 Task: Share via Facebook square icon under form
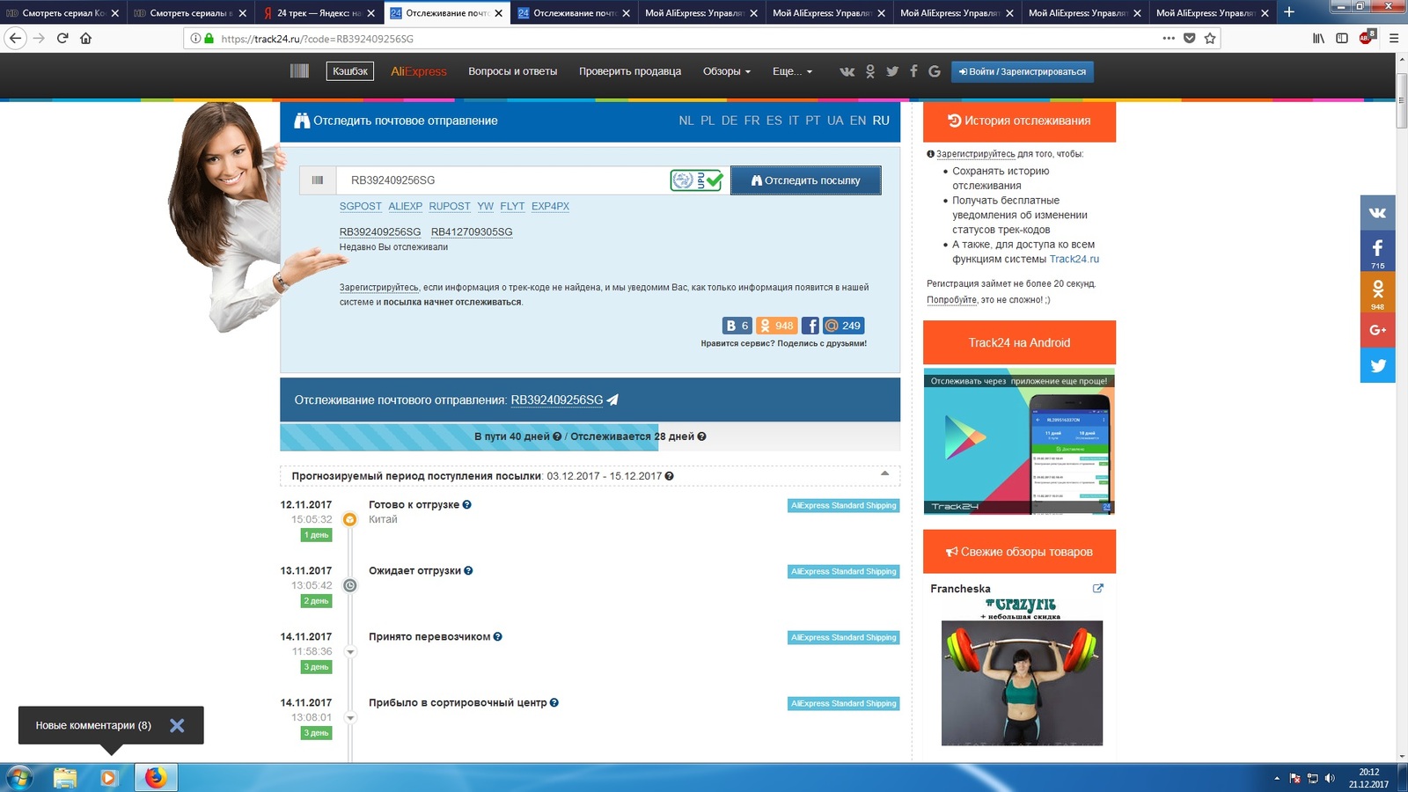pyautogui.click(x=810, y=326)
